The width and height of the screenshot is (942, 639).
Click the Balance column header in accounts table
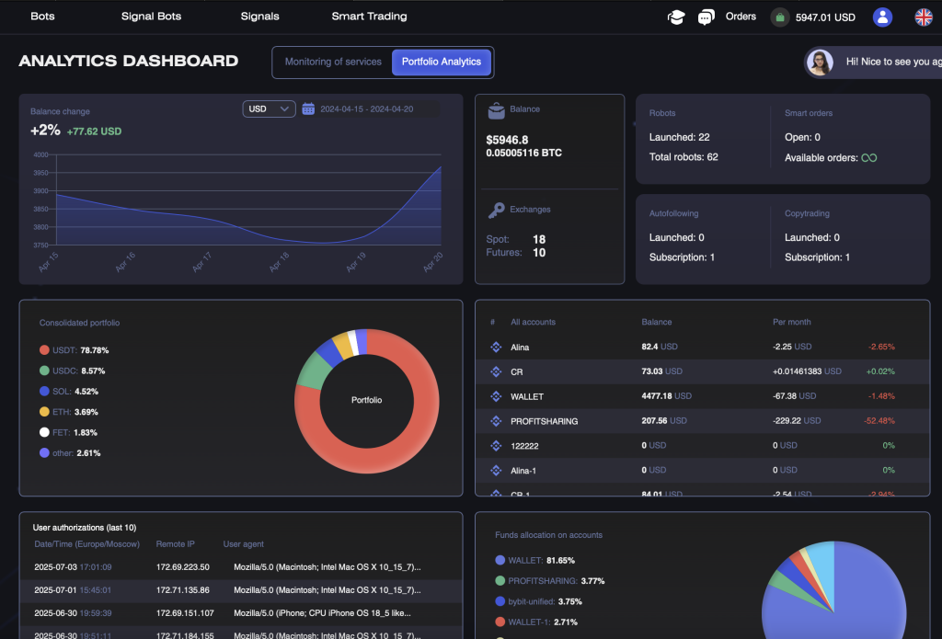657,322
